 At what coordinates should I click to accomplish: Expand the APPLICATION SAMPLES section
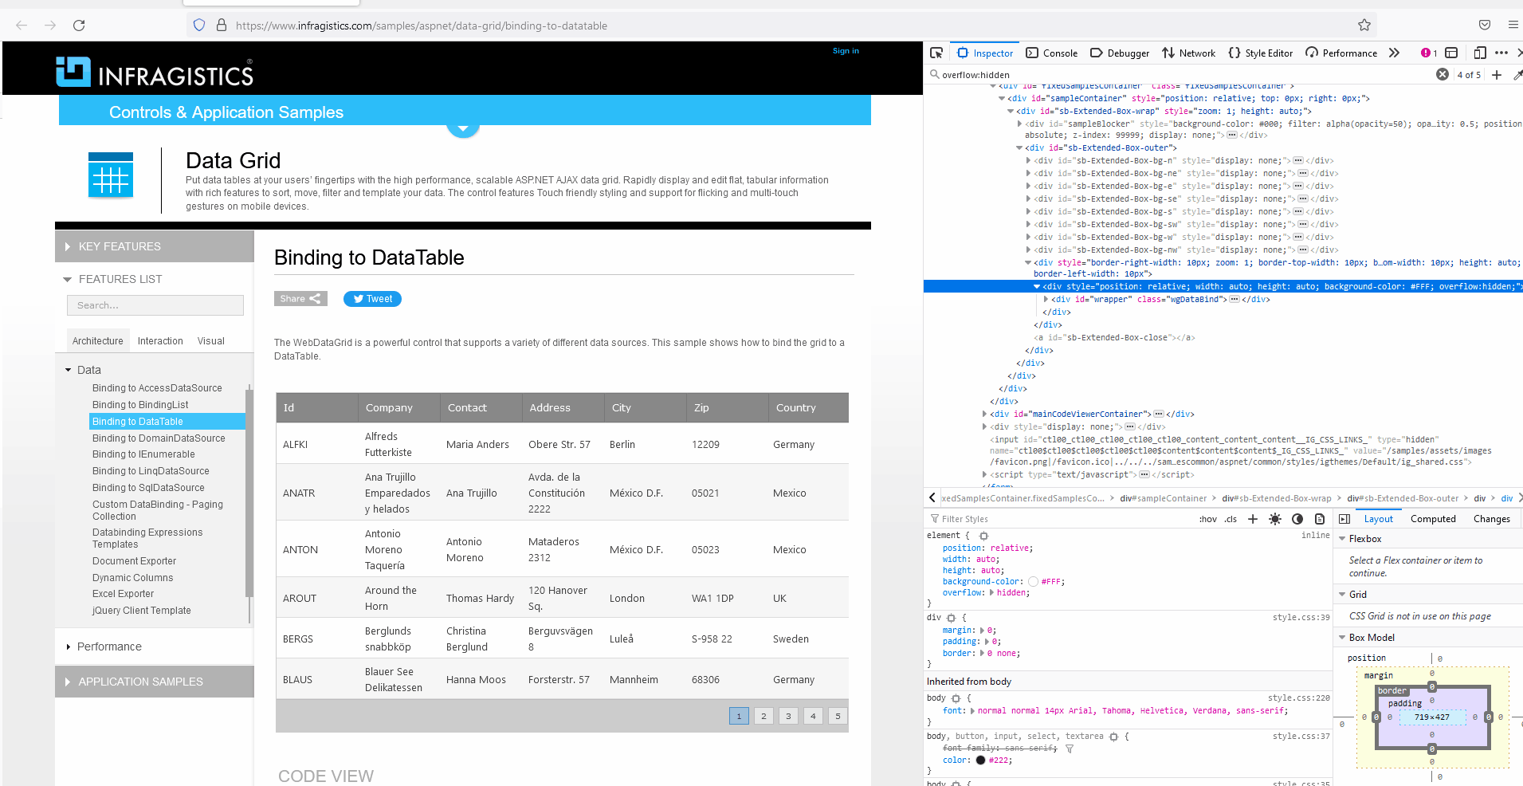tap(140, 682)
